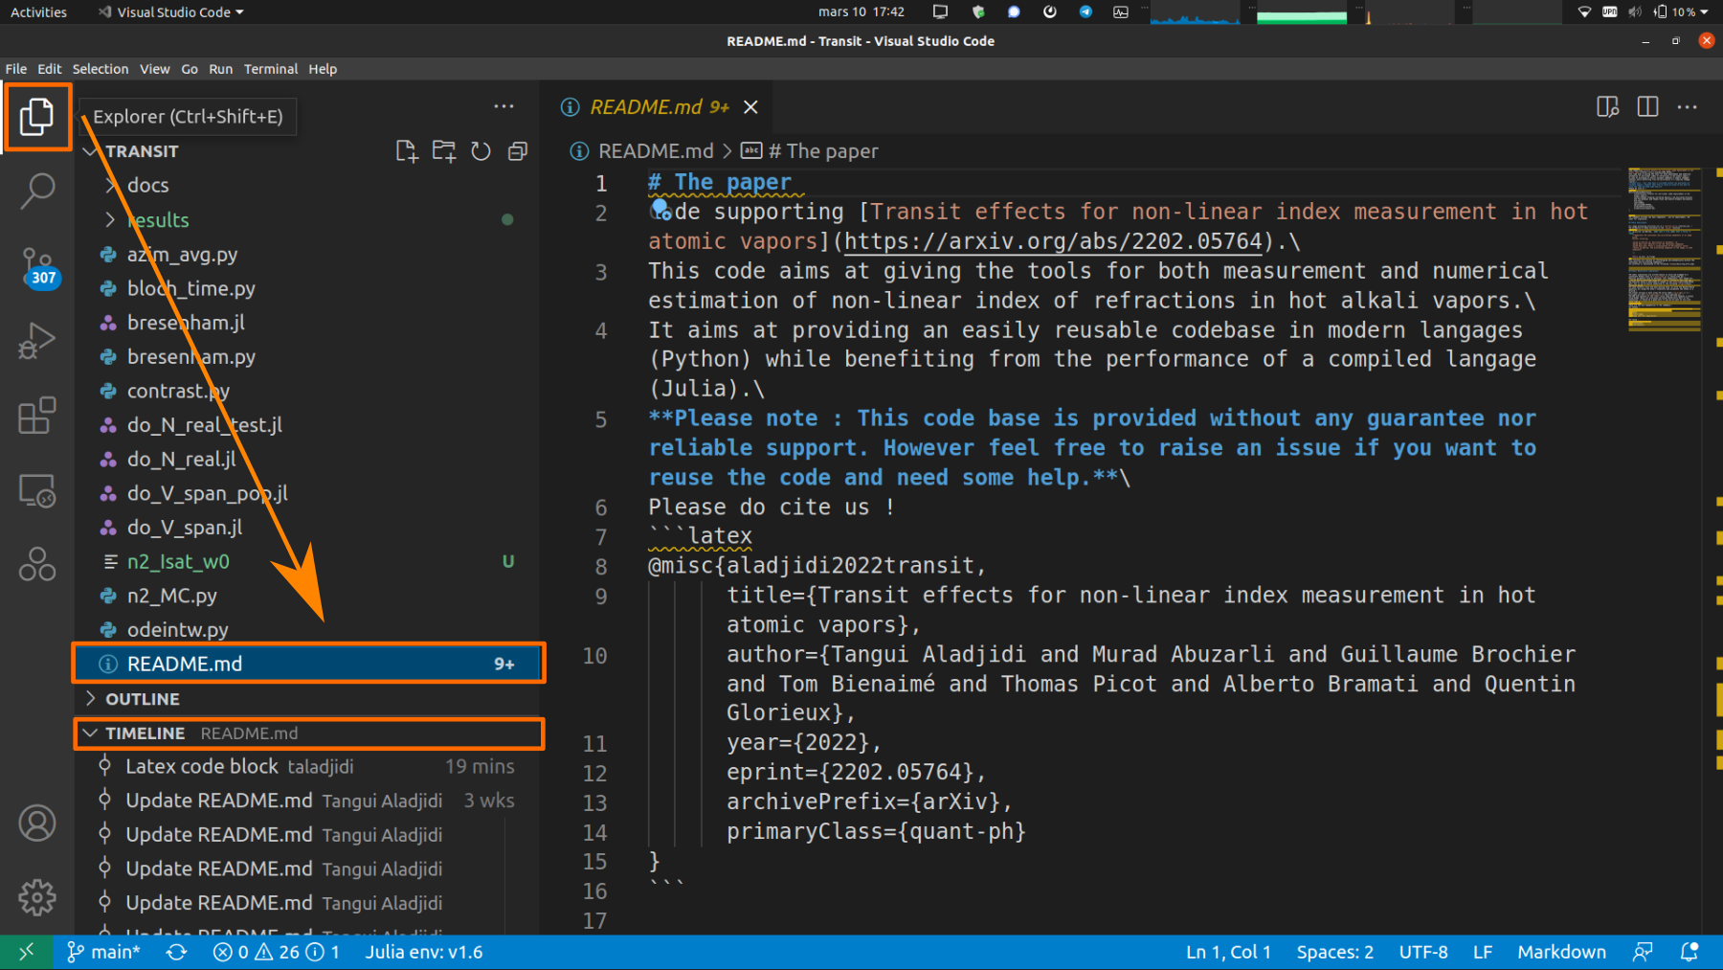
Task: Click the editor minimap overview
Action: [x=1664, y=249]
